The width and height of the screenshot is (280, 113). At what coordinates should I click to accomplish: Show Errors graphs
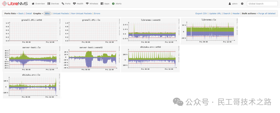pos(97,13)
